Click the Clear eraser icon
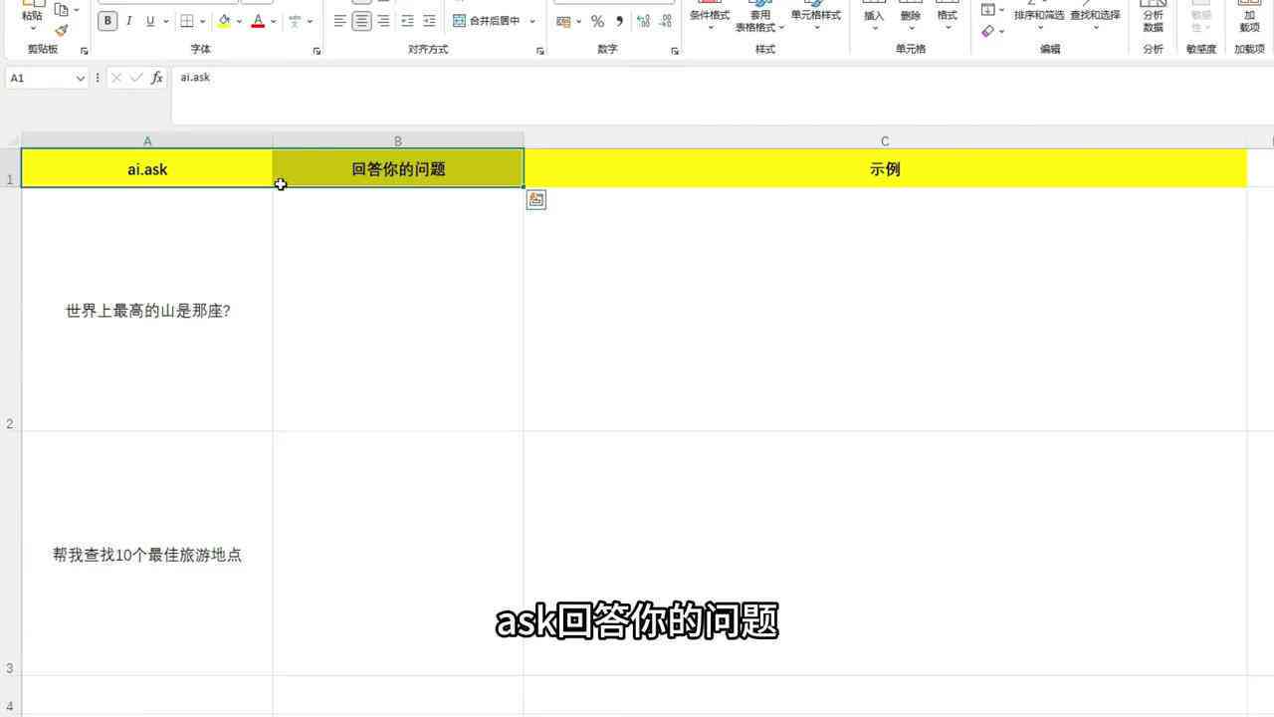The width and height of the screenshot is (1274, 717). click(x=987, y=31)
